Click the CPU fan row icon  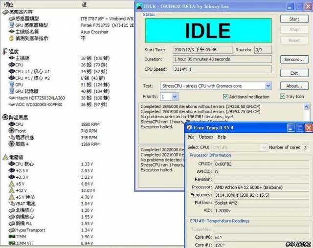12,124
